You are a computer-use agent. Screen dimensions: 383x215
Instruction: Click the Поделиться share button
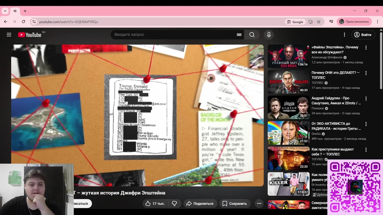pyautogui.click(x=200, y=204)
